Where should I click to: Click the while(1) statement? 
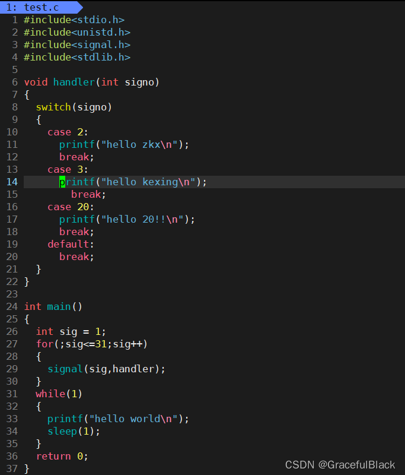59,394
